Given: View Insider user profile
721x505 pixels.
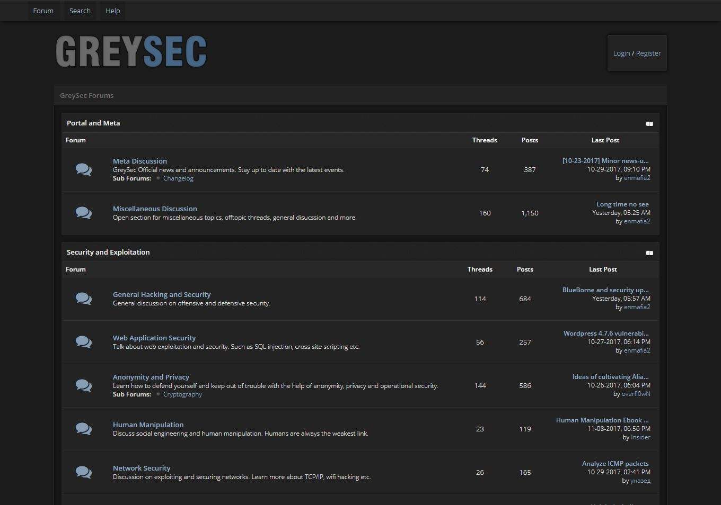Looking at the screenshot, I should pyautogui.click(x=640, y=437).
